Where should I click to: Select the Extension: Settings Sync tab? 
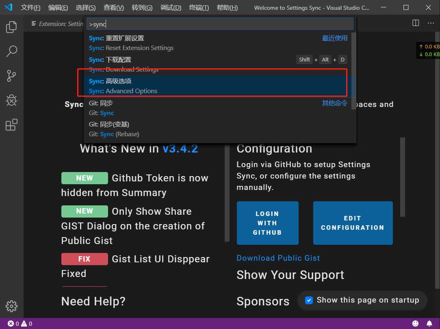[x=57, y=24]
